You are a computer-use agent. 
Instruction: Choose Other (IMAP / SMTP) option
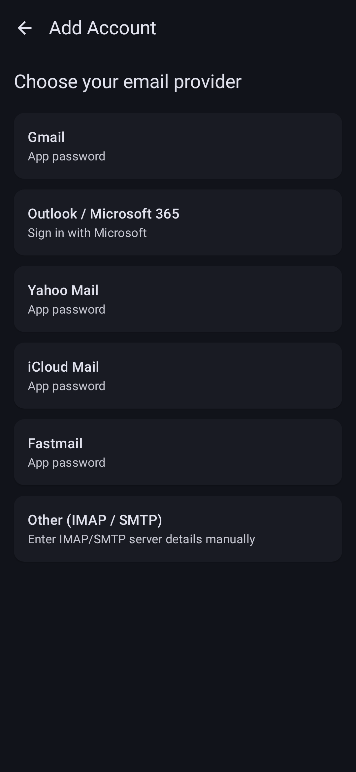point(178,529)
